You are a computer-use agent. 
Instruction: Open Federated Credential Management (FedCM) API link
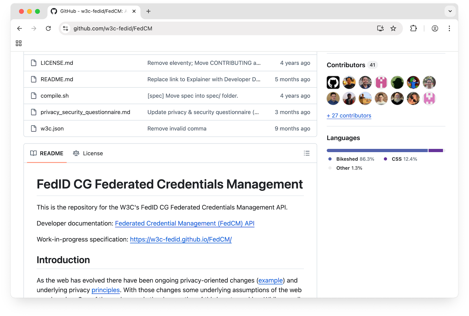[184, 223]
